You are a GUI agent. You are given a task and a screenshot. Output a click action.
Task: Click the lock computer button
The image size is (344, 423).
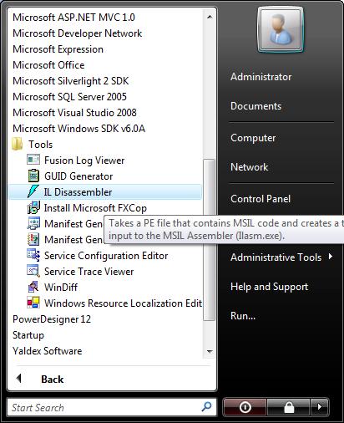289,407
